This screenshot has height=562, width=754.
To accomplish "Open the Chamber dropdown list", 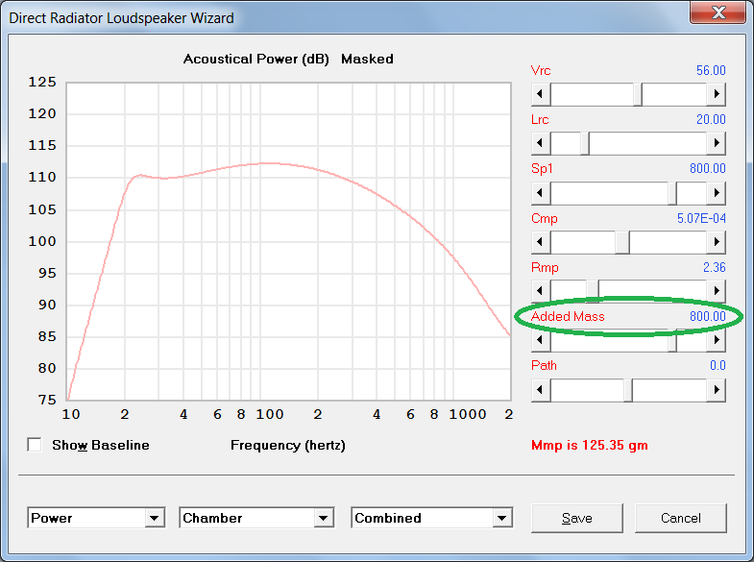I will pyautogui.click(x=324, y=518).
